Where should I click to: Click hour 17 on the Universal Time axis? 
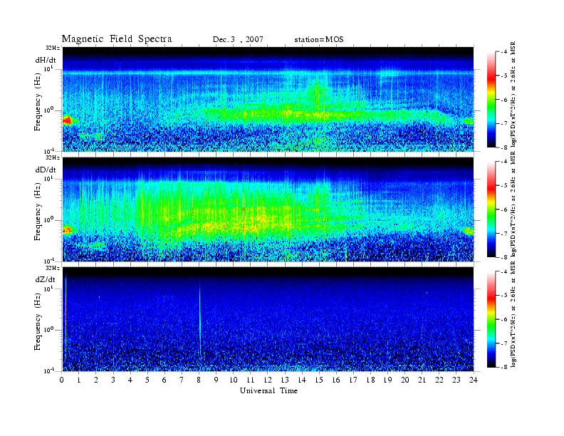click(x=353, y=380)
